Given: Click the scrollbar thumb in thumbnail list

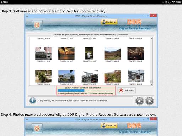Looking at the screenshot, I should pyautogui.click(x=151, y=82).
